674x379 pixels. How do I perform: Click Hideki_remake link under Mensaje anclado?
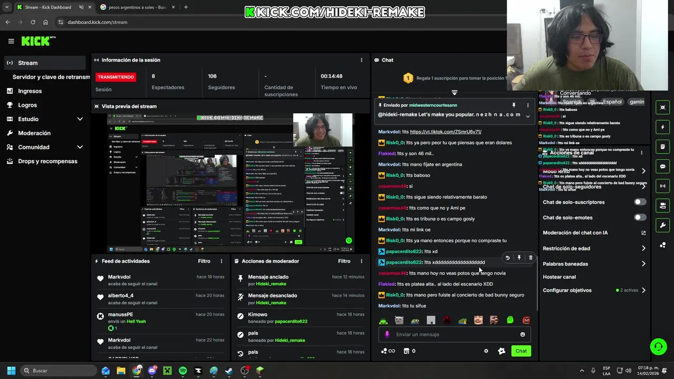coord(271,284)
